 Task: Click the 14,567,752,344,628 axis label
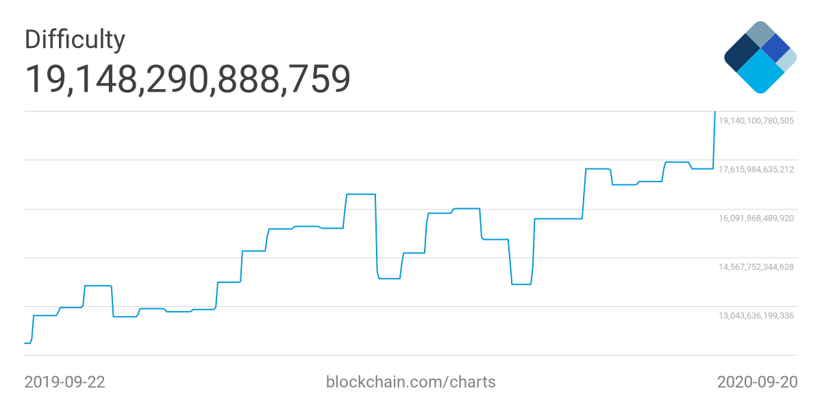(756, 266)
